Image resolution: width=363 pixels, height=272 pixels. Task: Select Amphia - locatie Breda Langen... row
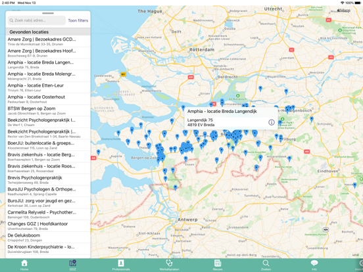pyautogui.click(x=48, y=64)
